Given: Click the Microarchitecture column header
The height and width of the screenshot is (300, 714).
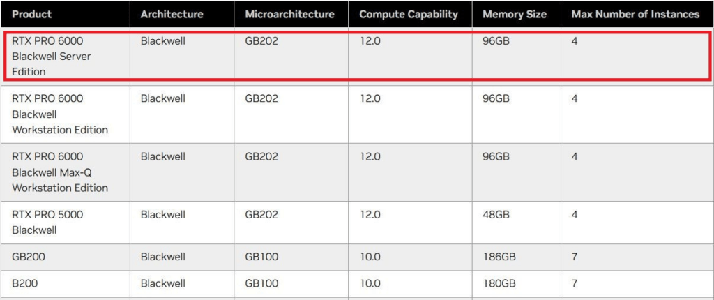Looking at the screenshot, I should pos(289,14).
